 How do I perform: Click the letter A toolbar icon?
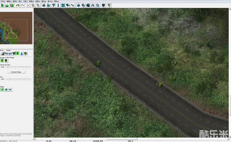pyautogui.click(x=93, y=5)
